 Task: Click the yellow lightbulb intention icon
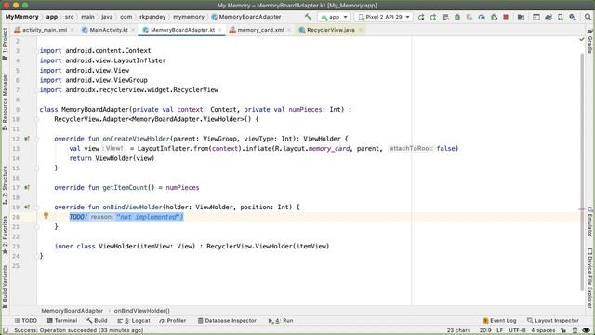(46, 216)
